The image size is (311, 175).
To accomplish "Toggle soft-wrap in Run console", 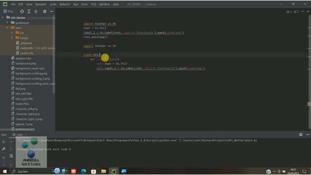I will [x=11, y=156].
